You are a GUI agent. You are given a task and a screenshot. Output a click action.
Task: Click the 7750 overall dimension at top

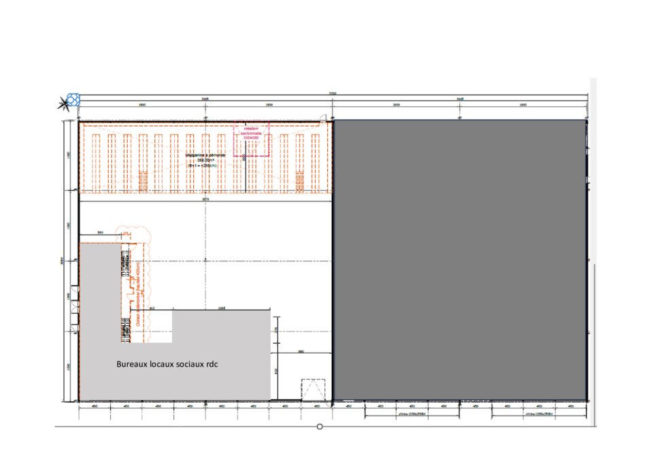333,93
